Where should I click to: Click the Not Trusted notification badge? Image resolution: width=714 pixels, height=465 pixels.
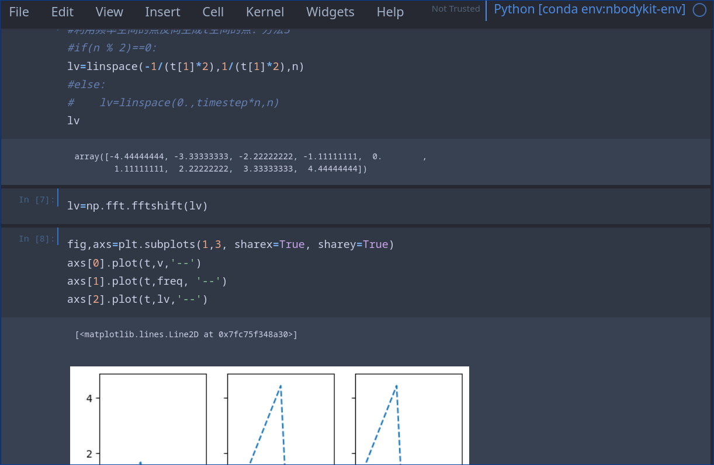pyautogui.click(x=455, y=9)
